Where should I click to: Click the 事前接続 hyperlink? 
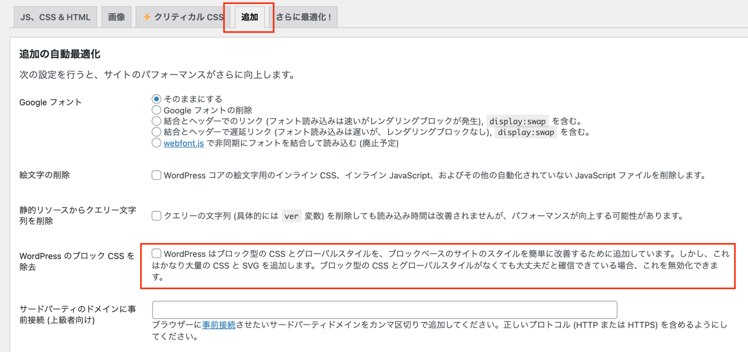(x=218, y=325)
